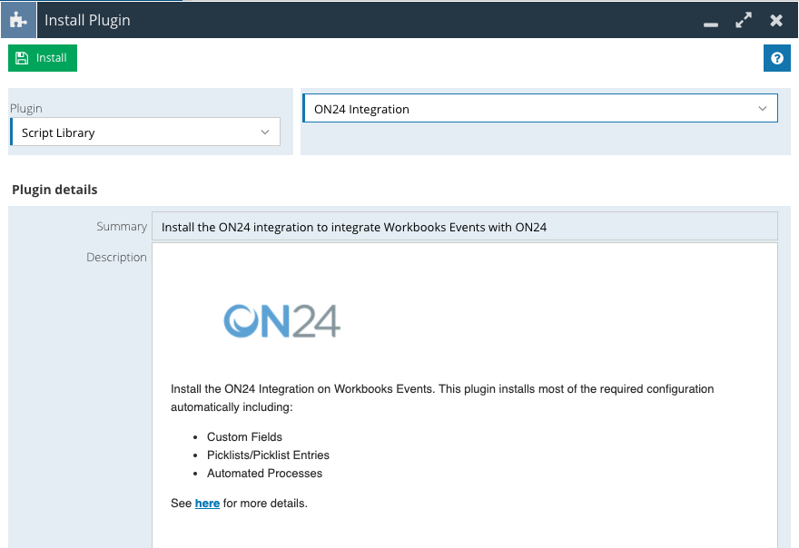Follow the 'here' link for more details

(x=207, y=504)
